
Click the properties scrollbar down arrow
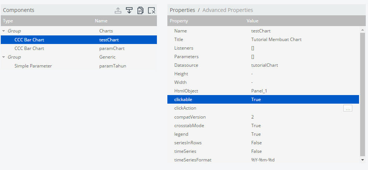click(x=363, y=160)
